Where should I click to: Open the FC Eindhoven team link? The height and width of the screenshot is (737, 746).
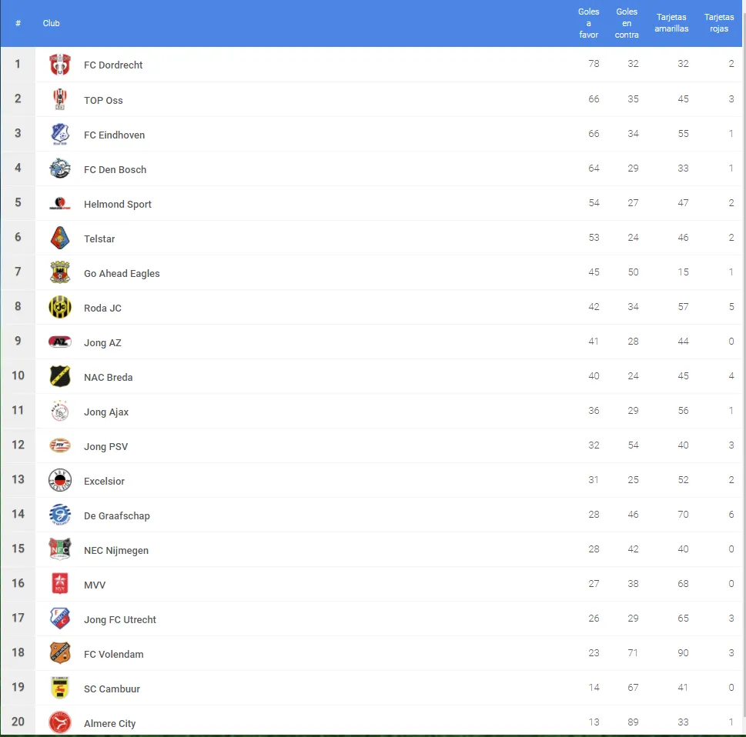coord(114,135)
